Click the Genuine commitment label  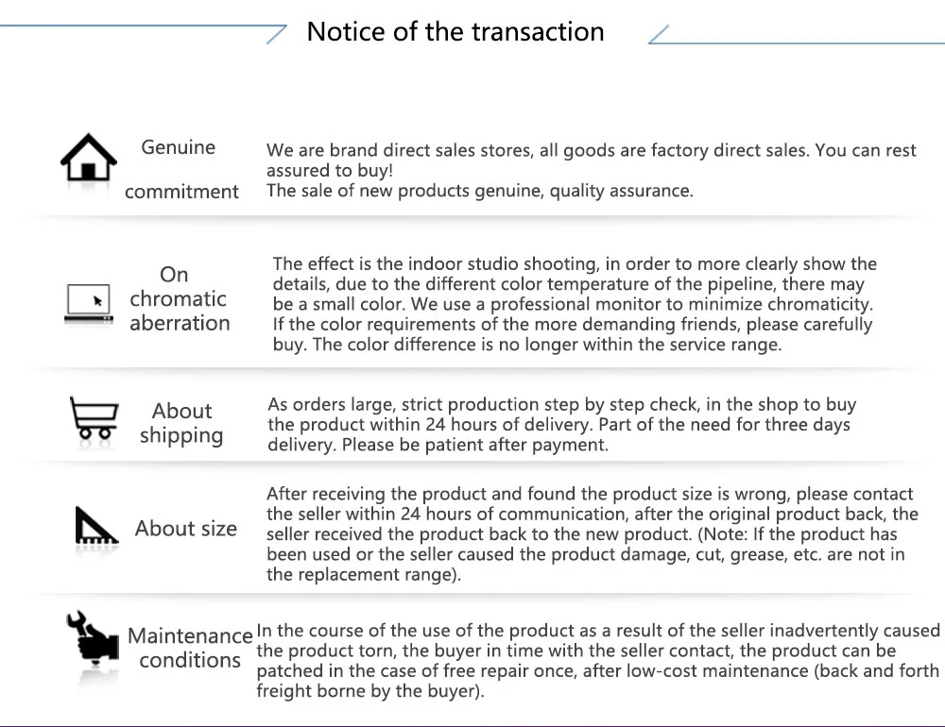pyautogui.click(x=180, y=169)
